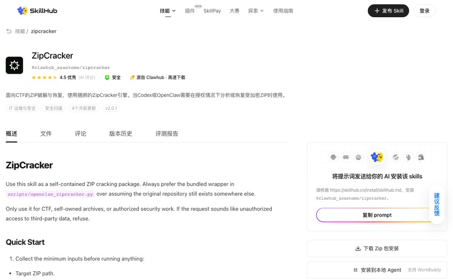This screenshot has height=280, width=453.
Task: Click the IT 运维与安全 tag
Action: [22, 108]
